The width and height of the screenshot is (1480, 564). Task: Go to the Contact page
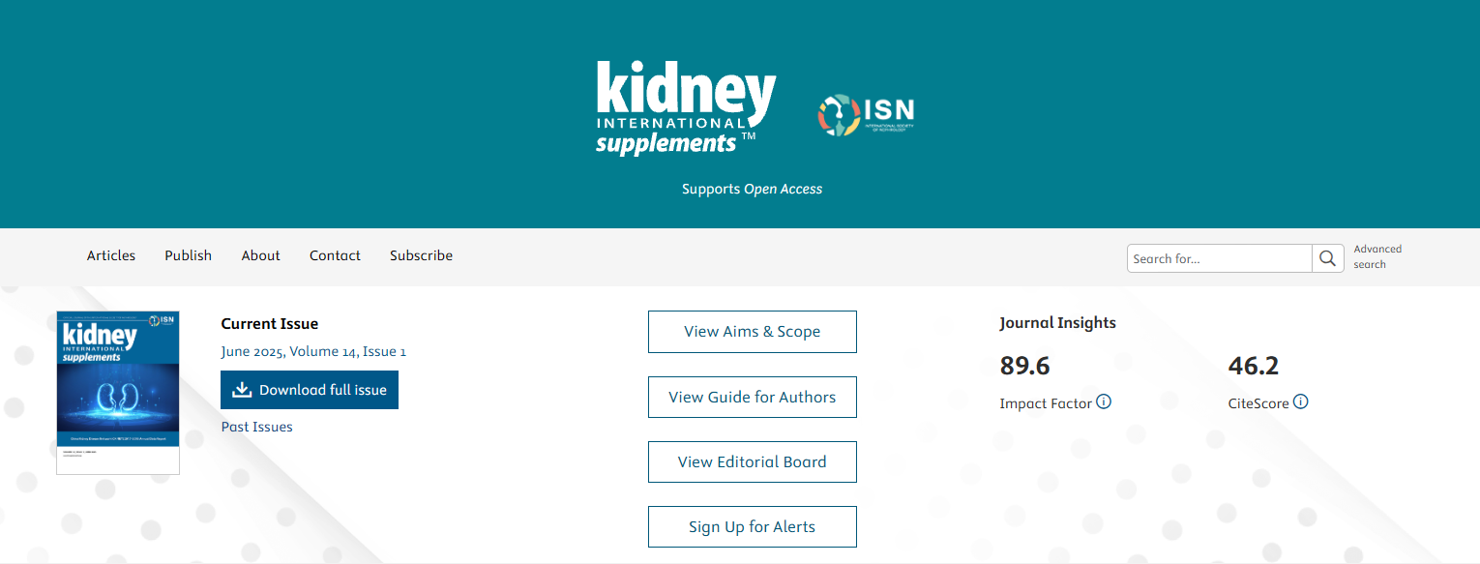click(x=335, y=255)
